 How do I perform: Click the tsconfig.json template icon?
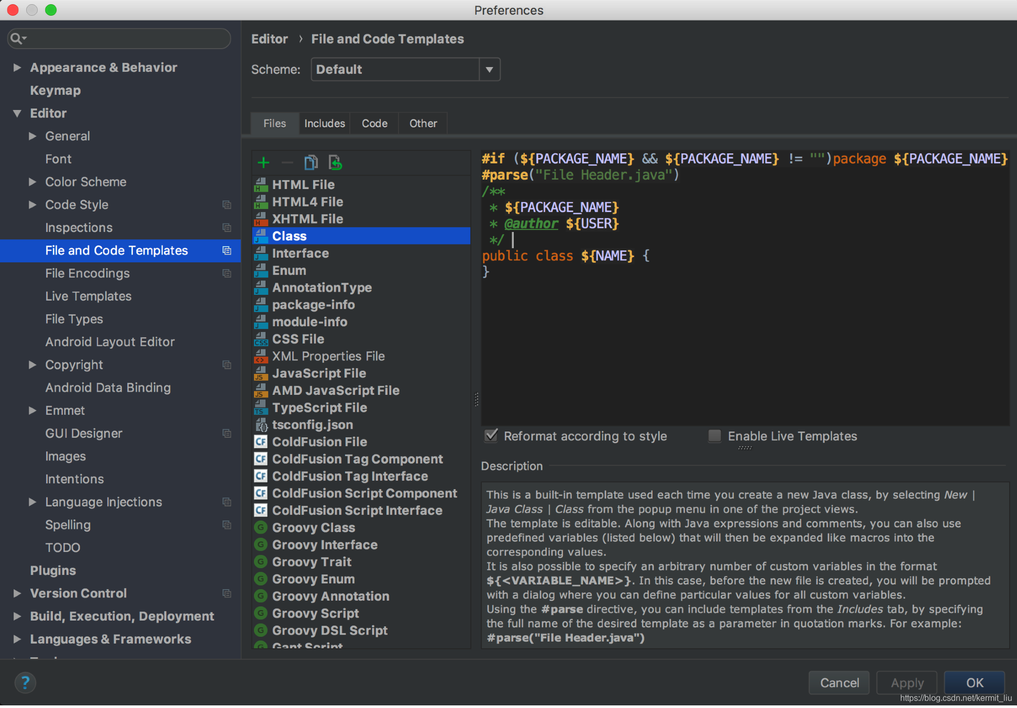point(261,425)
